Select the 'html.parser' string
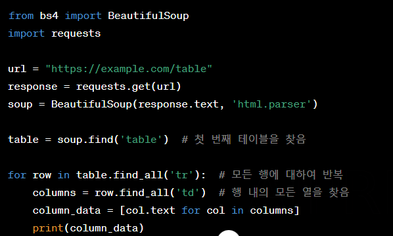The image size is (393, 236). (271, 104)
